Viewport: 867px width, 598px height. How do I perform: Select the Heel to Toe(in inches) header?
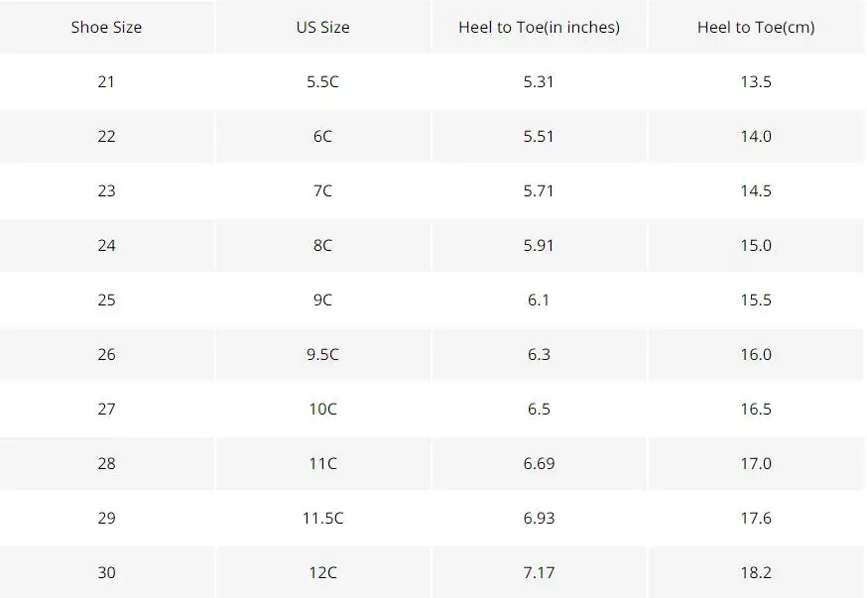point(539,27)
